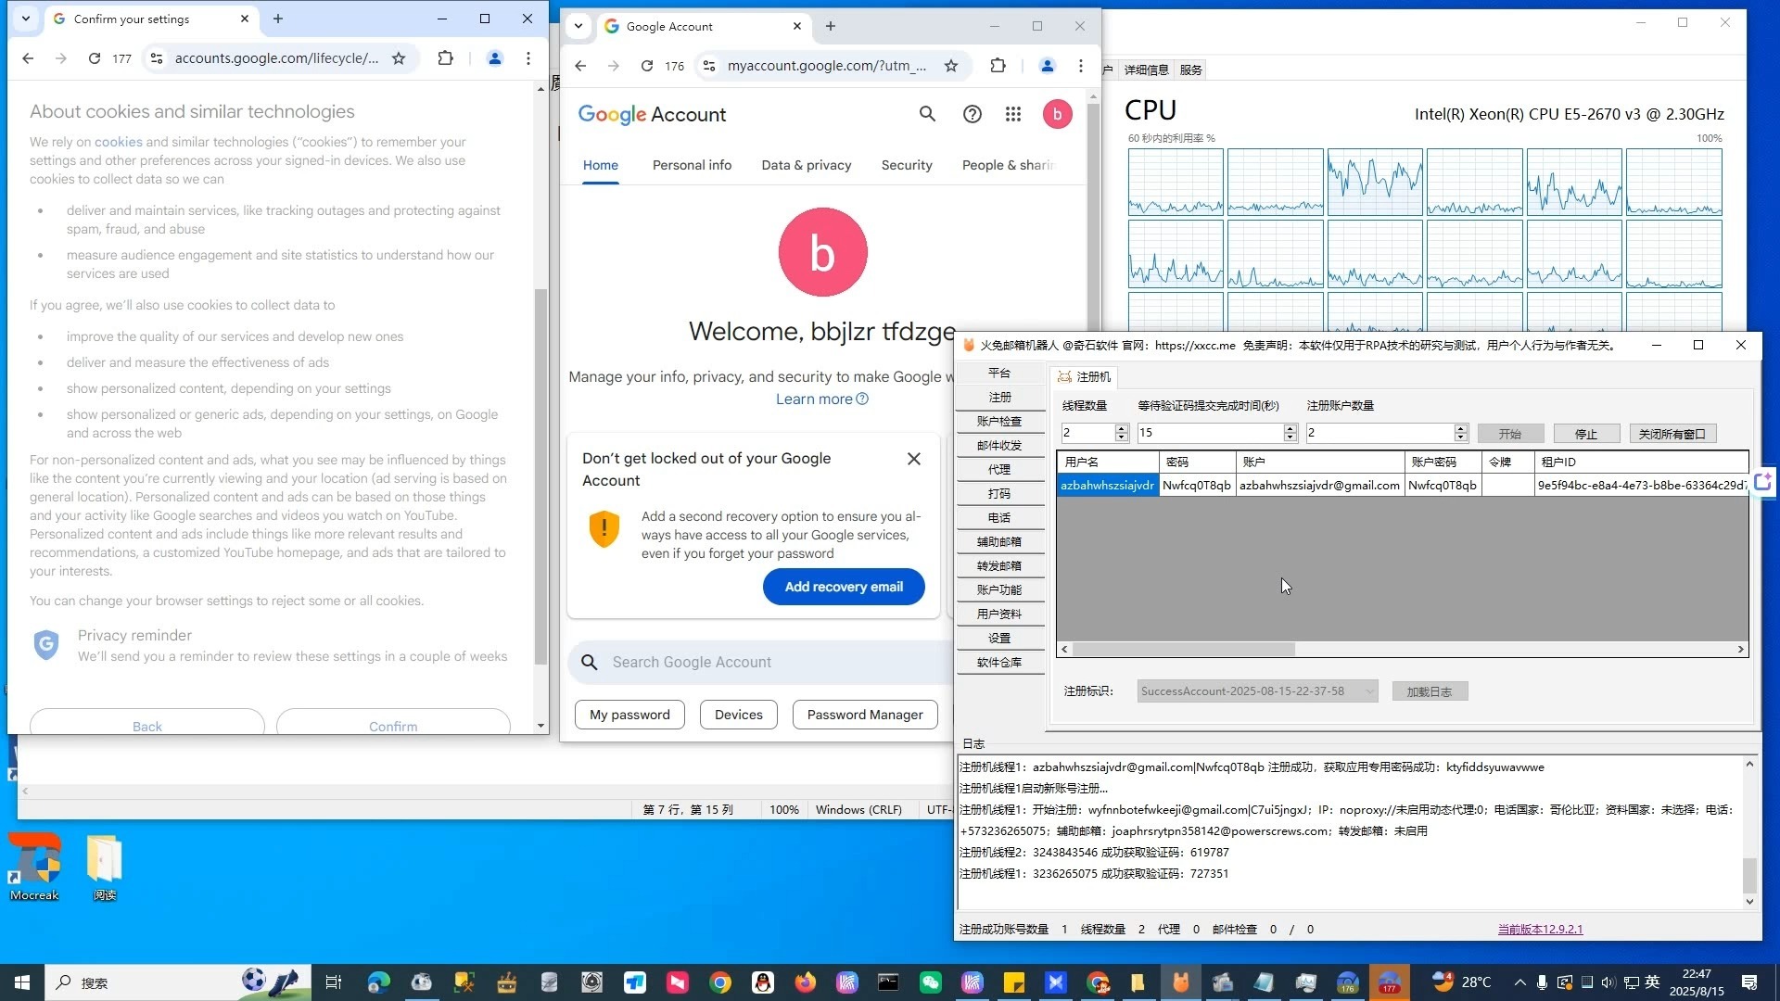Increase the 等待验证码 seconds with the up arrow

pos(1290,429)
